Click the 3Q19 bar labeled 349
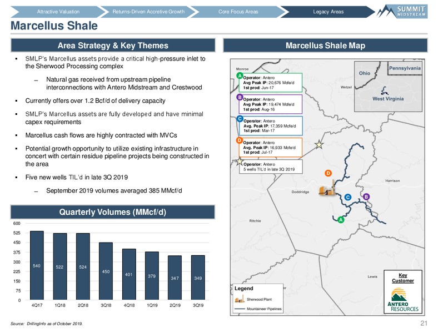This screenshot has height=333, width=438. tap(198, 277)
